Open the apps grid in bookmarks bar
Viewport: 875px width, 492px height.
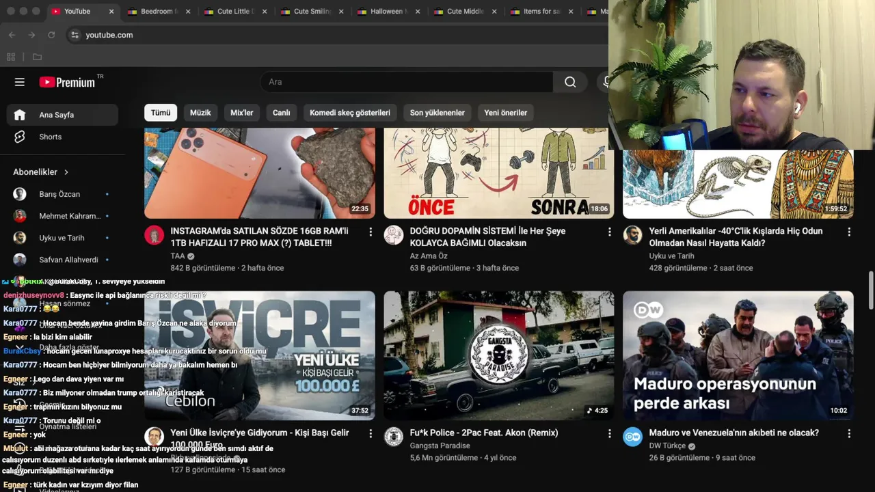(x=11, y=57)
